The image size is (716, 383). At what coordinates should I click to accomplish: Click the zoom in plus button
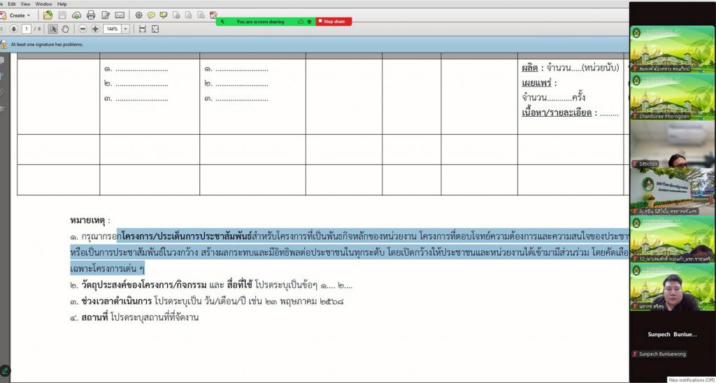coord(95,29)
